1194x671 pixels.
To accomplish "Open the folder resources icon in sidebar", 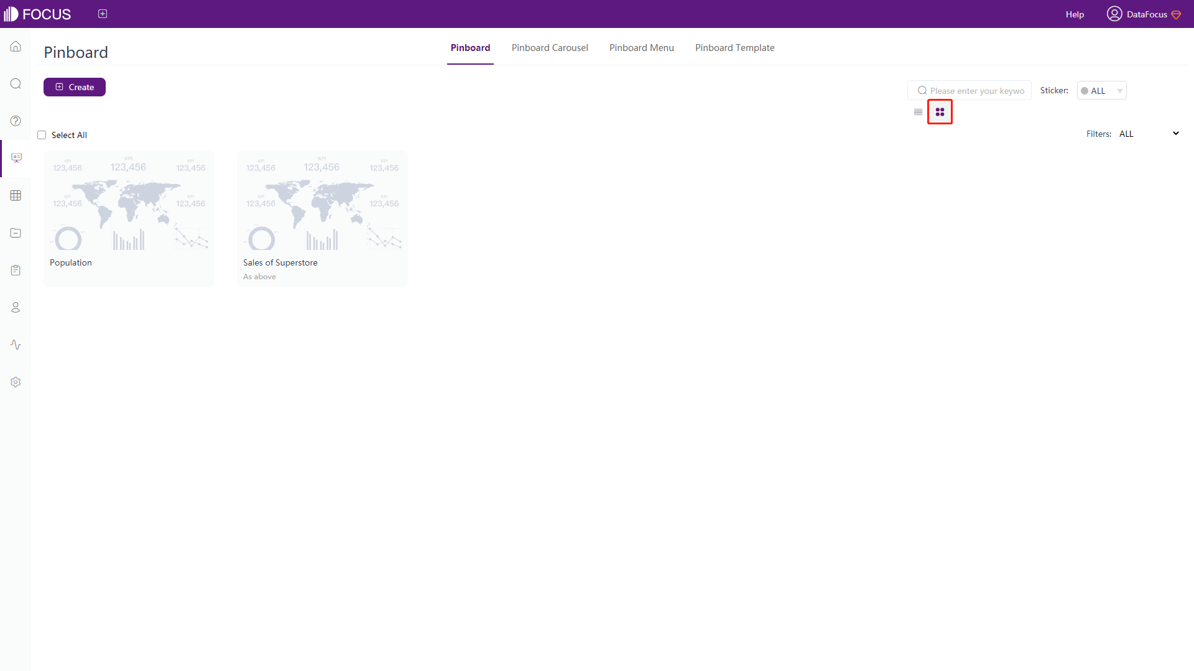I will [x=16, y=233].
